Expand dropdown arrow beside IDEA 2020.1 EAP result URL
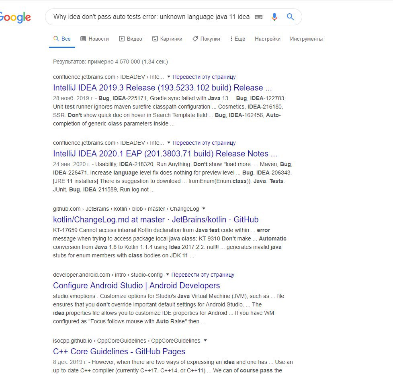 click(169, 143)
